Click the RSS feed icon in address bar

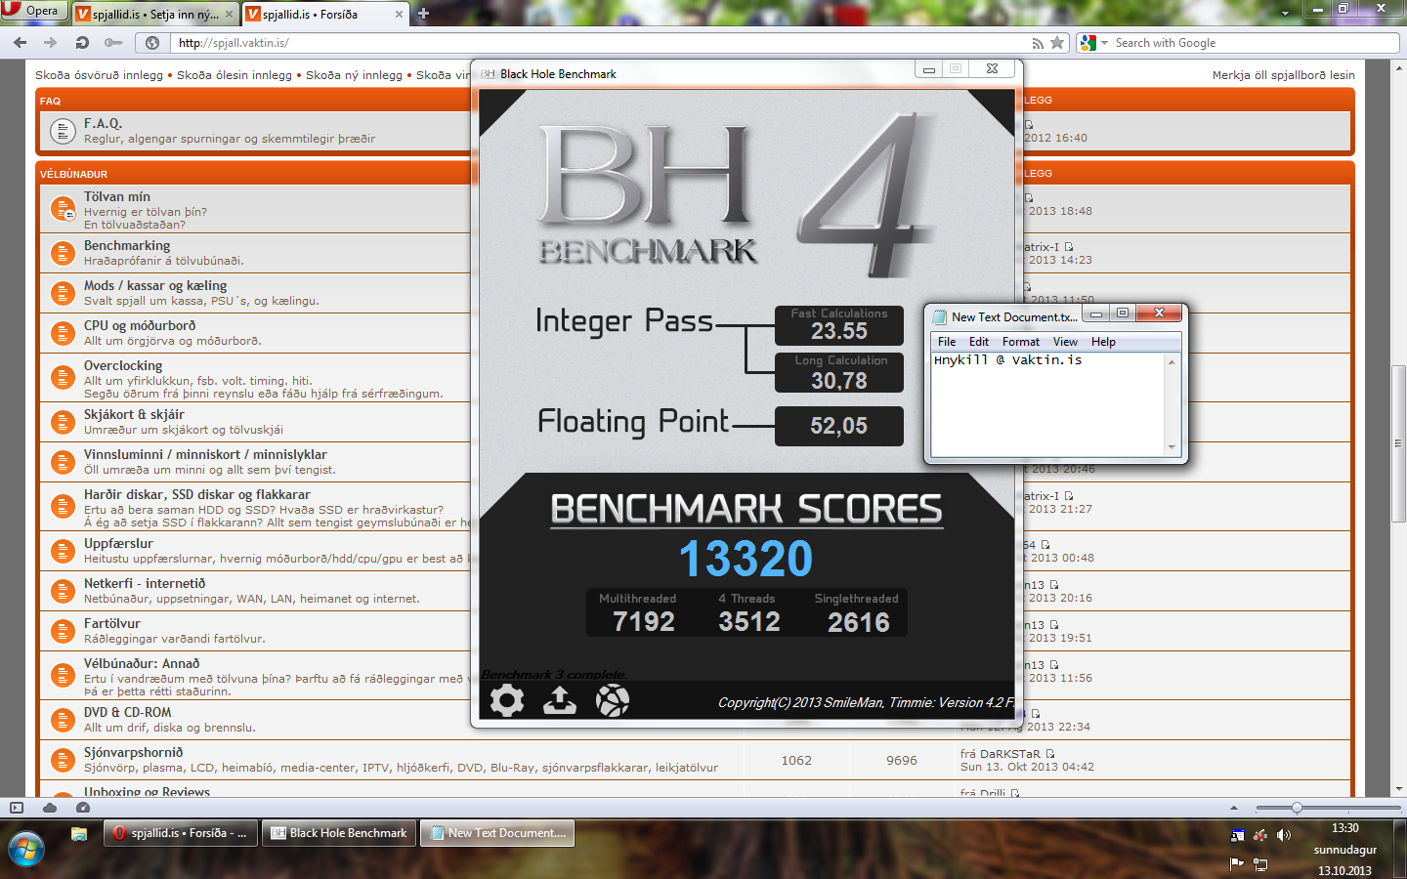pos(1038,43)
